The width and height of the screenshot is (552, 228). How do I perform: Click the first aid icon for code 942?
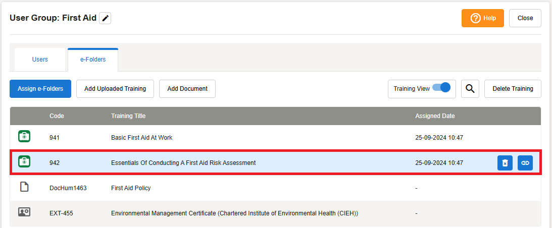pos(24,162)
